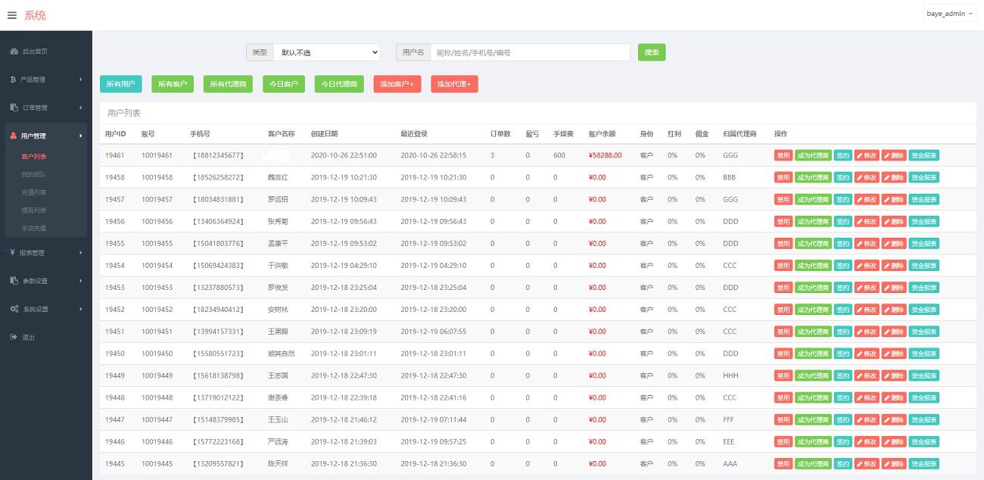Click the 后台首页 dashboard icon
Viewport: 984px width, 480px height.
[14, 51]
